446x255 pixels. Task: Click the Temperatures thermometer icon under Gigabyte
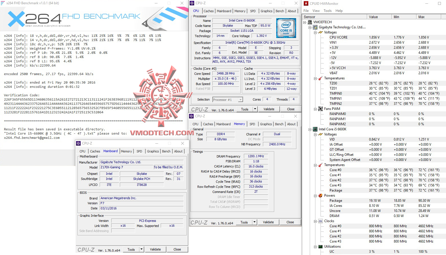pyautogui.click(x=321, y=78)
